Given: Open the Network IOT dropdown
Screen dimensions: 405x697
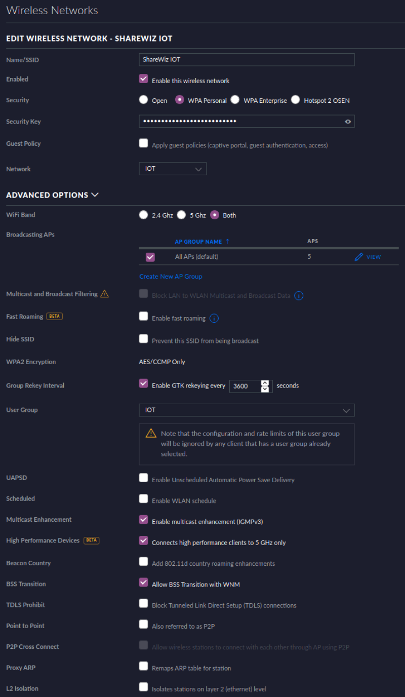Looking at the screenshot, I should [x=173, y=169].
